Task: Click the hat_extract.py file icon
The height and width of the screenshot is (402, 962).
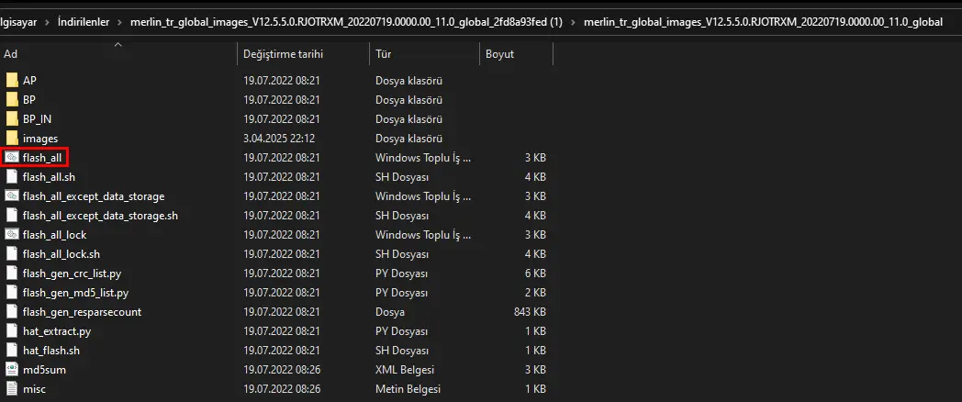Action: 12,331
